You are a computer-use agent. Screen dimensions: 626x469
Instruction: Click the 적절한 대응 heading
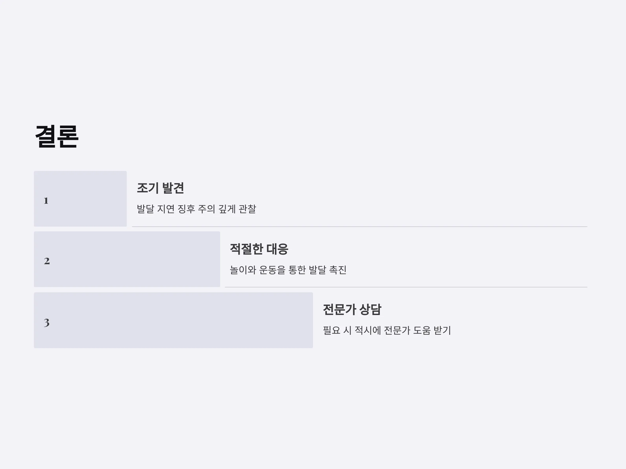click(259, 249)
